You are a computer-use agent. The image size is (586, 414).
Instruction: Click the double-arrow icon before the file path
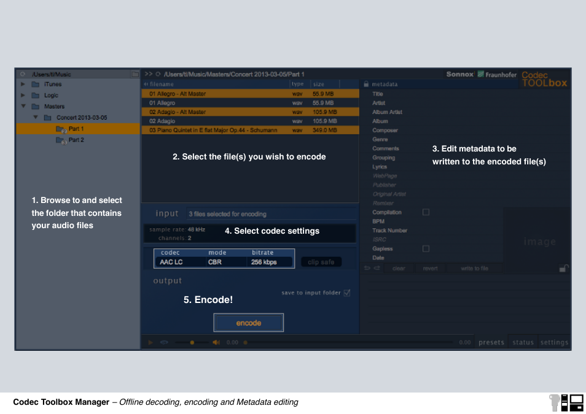click(149, 74)
